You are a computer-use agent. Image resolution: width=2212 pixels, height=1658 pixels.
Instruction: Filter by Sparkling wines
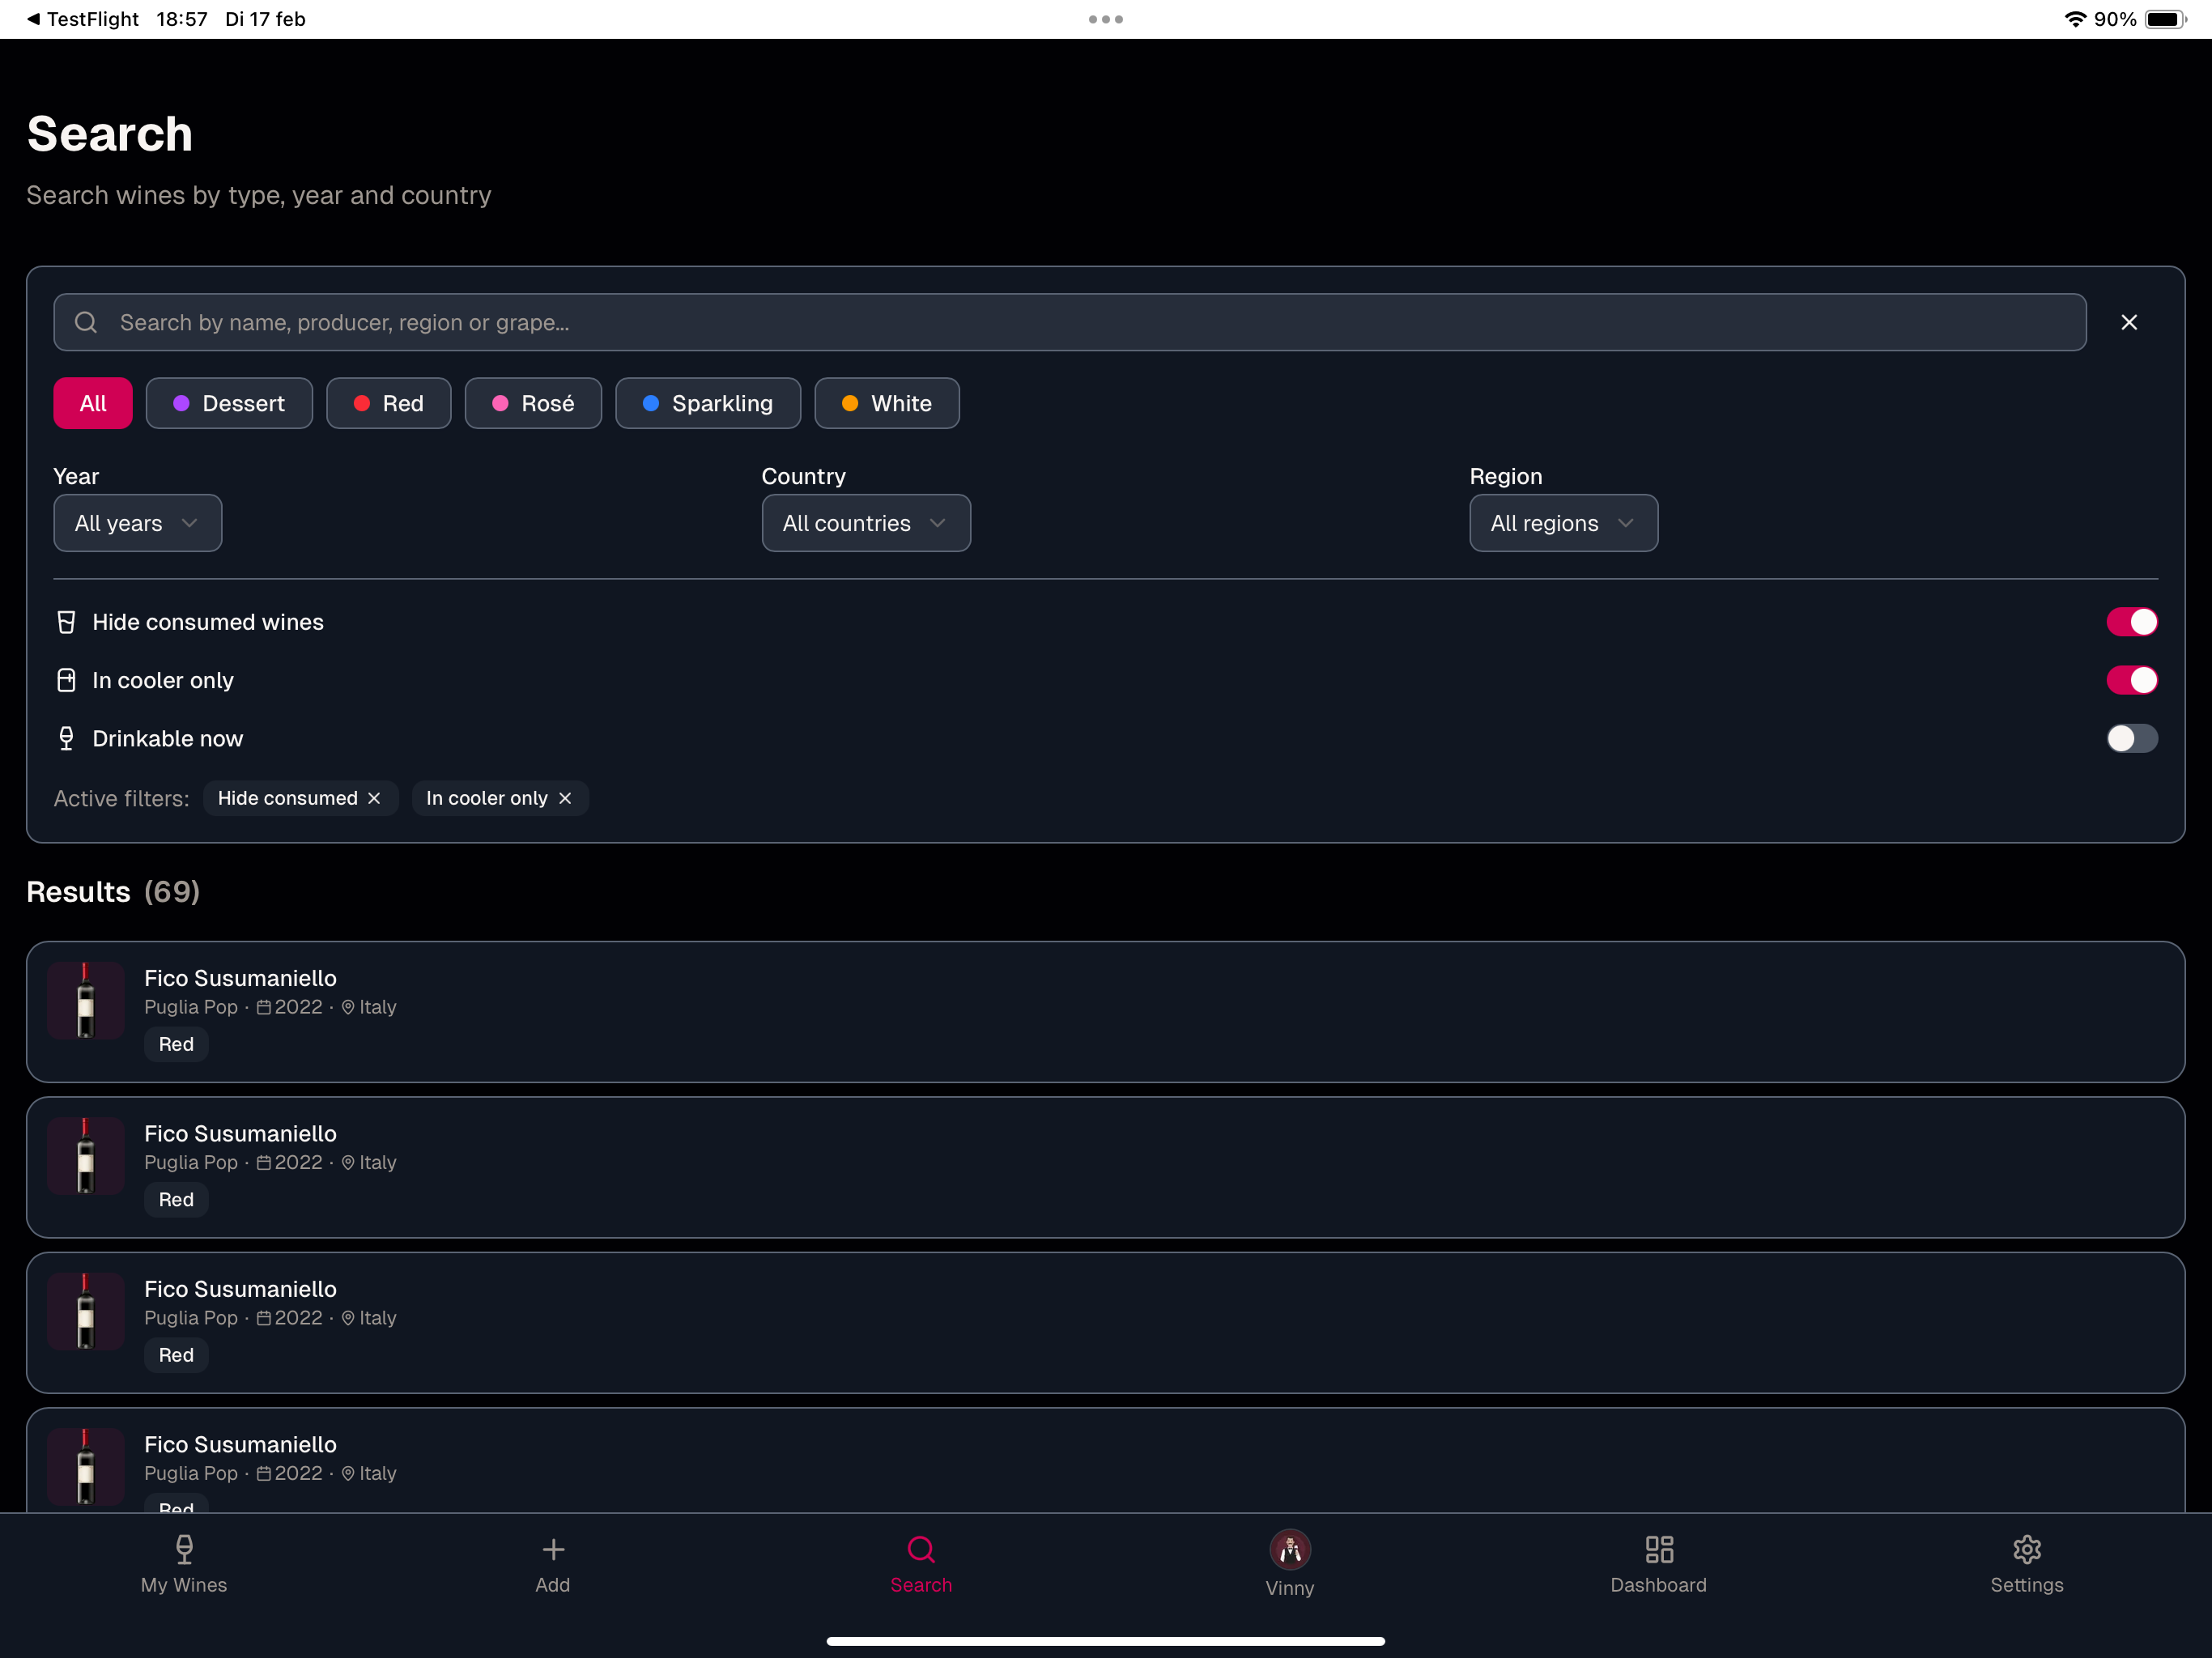coord(708,403)
